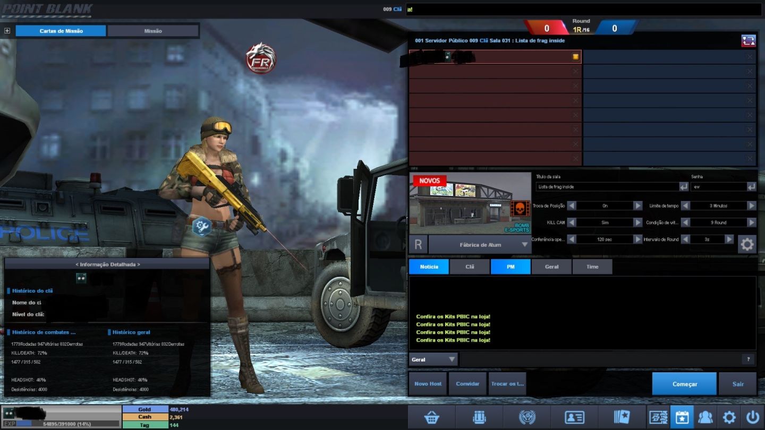Viewport: 765px width, 430px height.
Task: Open the shop basket icon
Action: [x=431, y=417]
